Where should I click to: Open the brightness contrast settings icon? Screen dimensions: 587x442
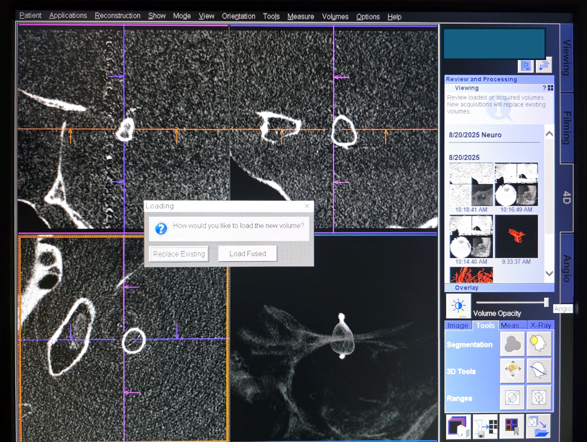[458, 307]
